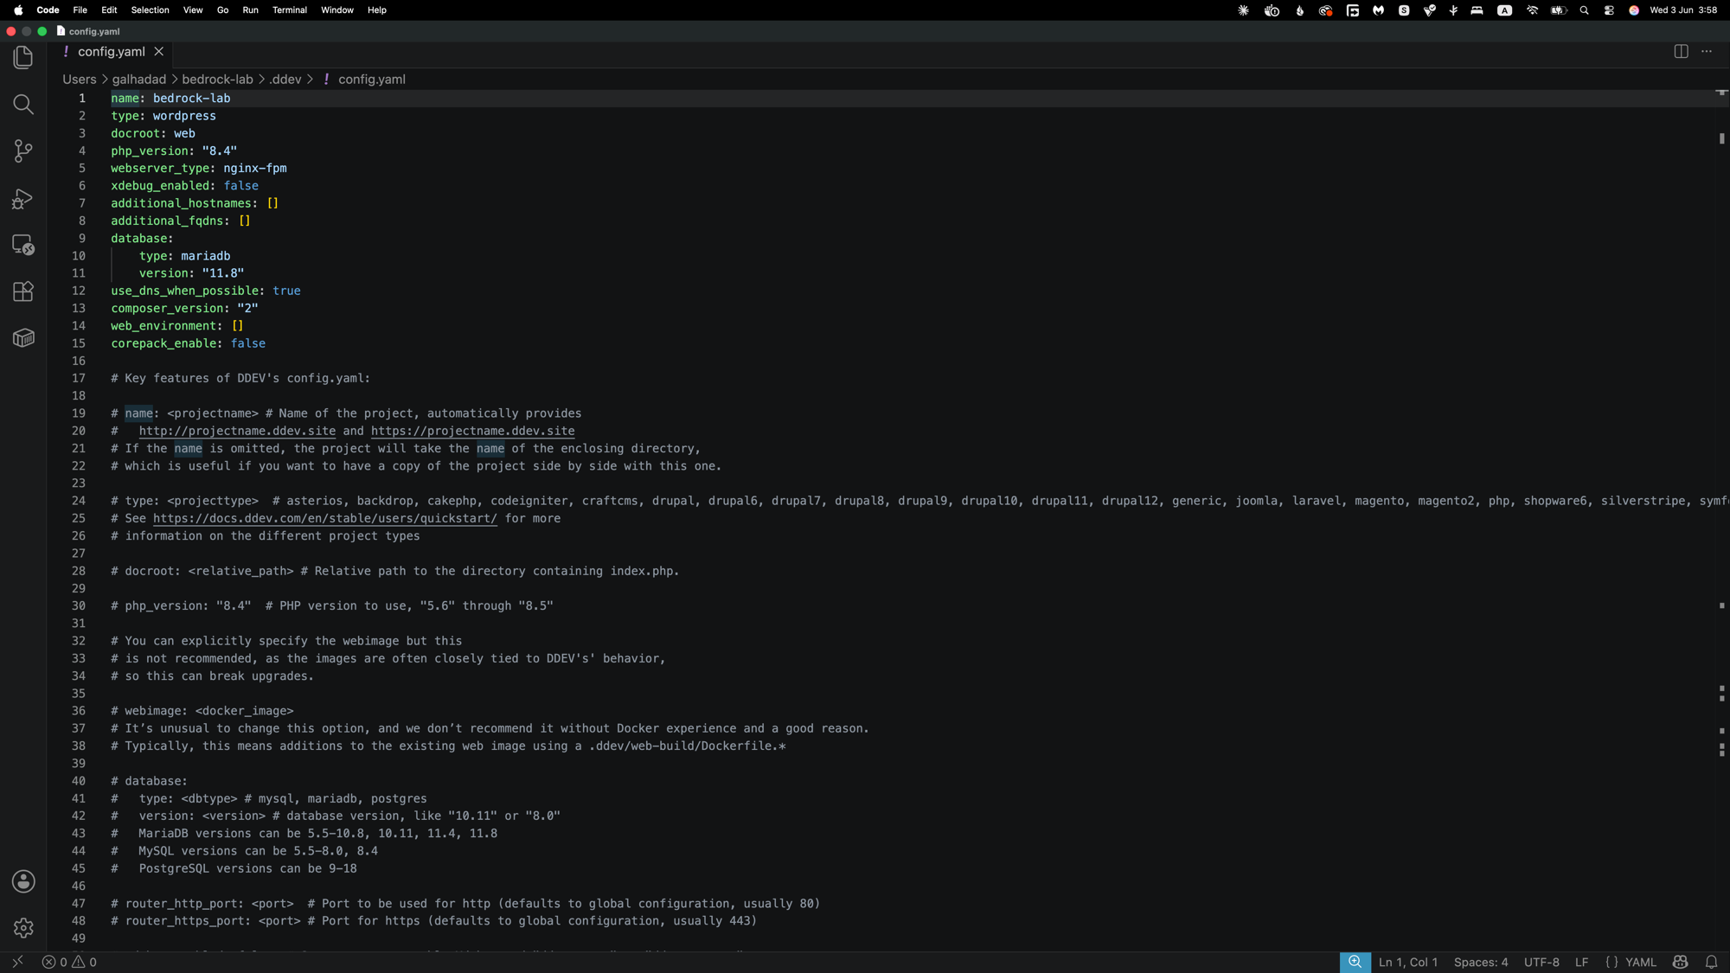The image size is (1730, 973).
Task: Click the 'false' value of xdebug_enabled
Action: (240, 185)
